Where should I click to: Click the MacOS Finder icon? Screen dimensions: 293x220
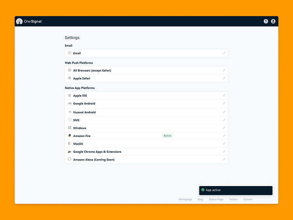click(x=69, y=143)
